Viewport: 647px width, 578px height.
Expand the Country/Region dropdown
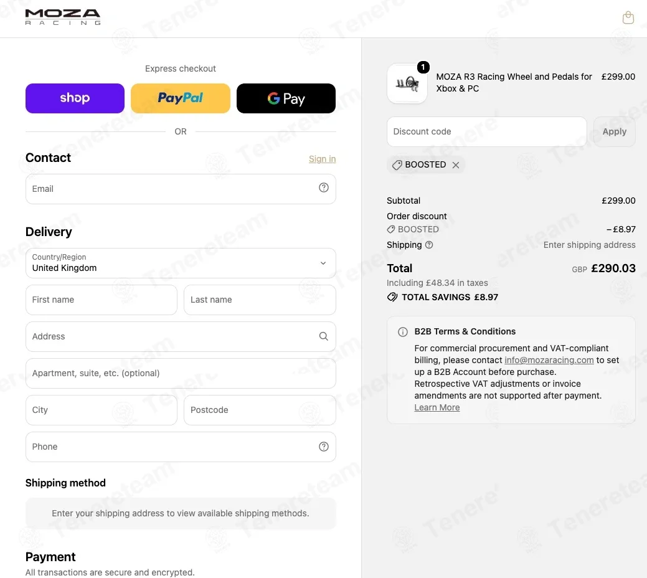click(181, 263)
